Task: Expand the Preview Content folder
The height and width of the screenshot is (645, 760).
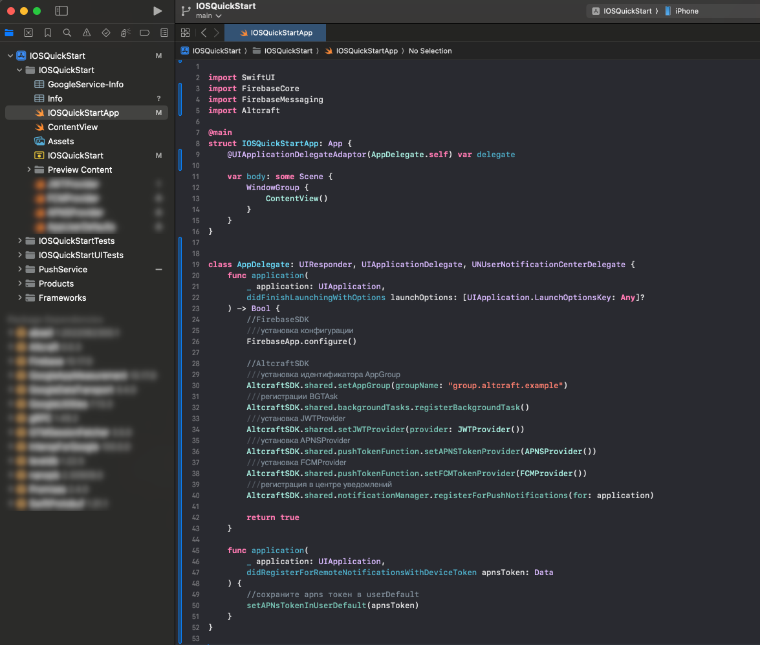Action: click(x=29, y=169)
